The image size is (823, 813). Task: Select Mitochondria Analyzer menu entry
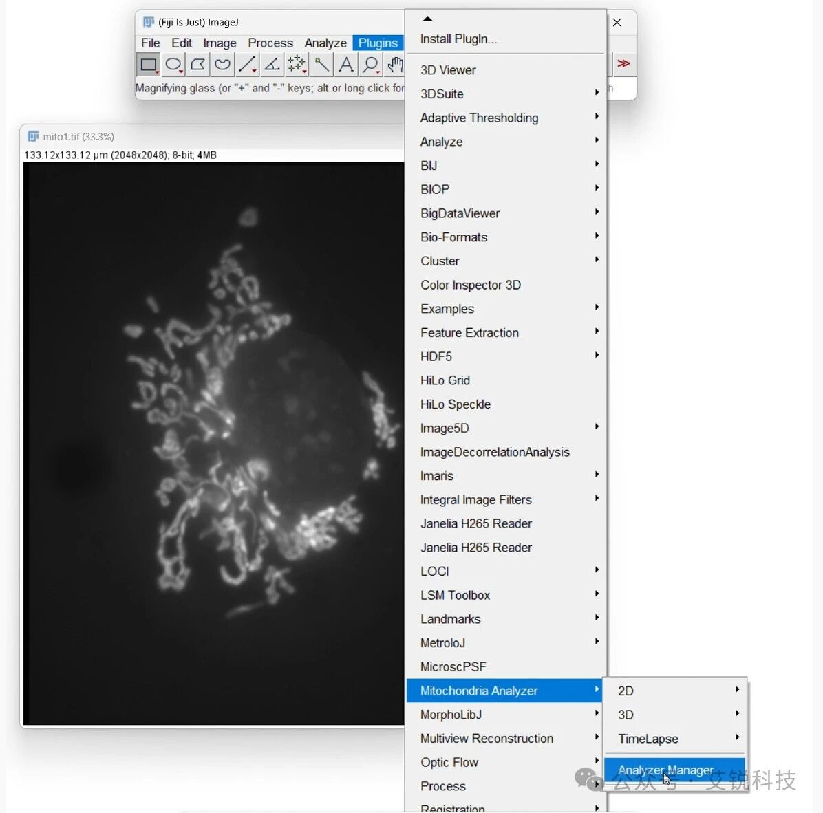[506, 691]
